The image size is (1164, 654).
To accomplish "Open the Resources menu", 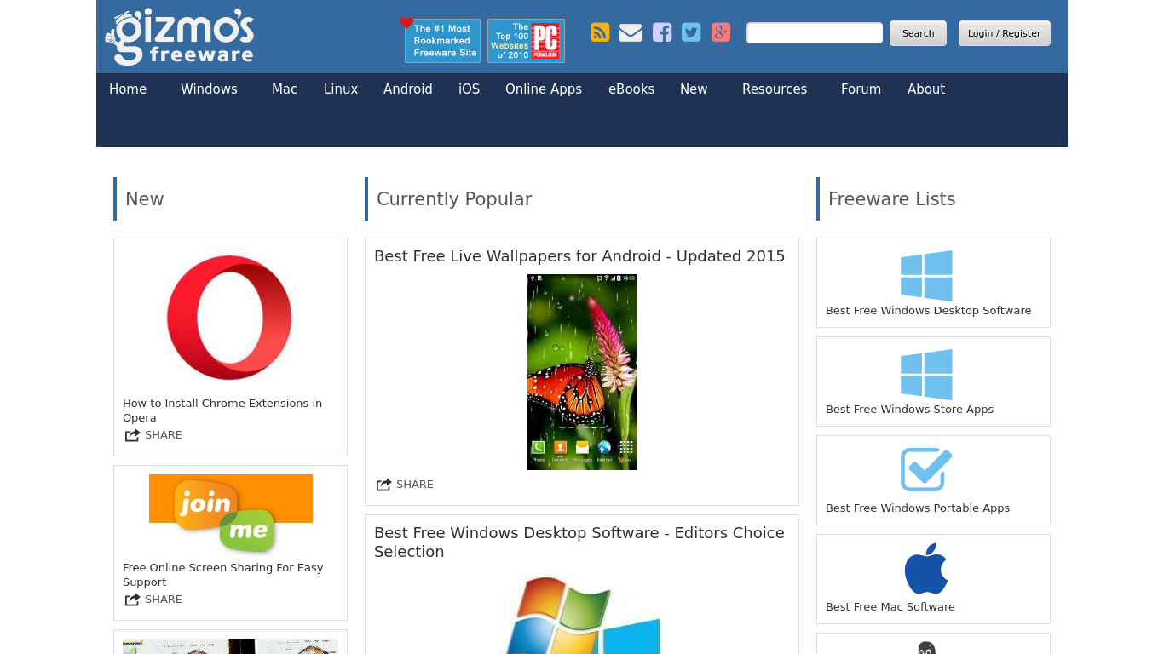I will tap(775, 89).
